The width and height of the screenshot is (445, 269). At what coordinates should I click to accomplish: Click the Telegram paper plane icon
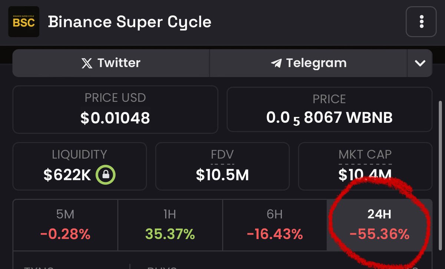[x=276, y=63]
